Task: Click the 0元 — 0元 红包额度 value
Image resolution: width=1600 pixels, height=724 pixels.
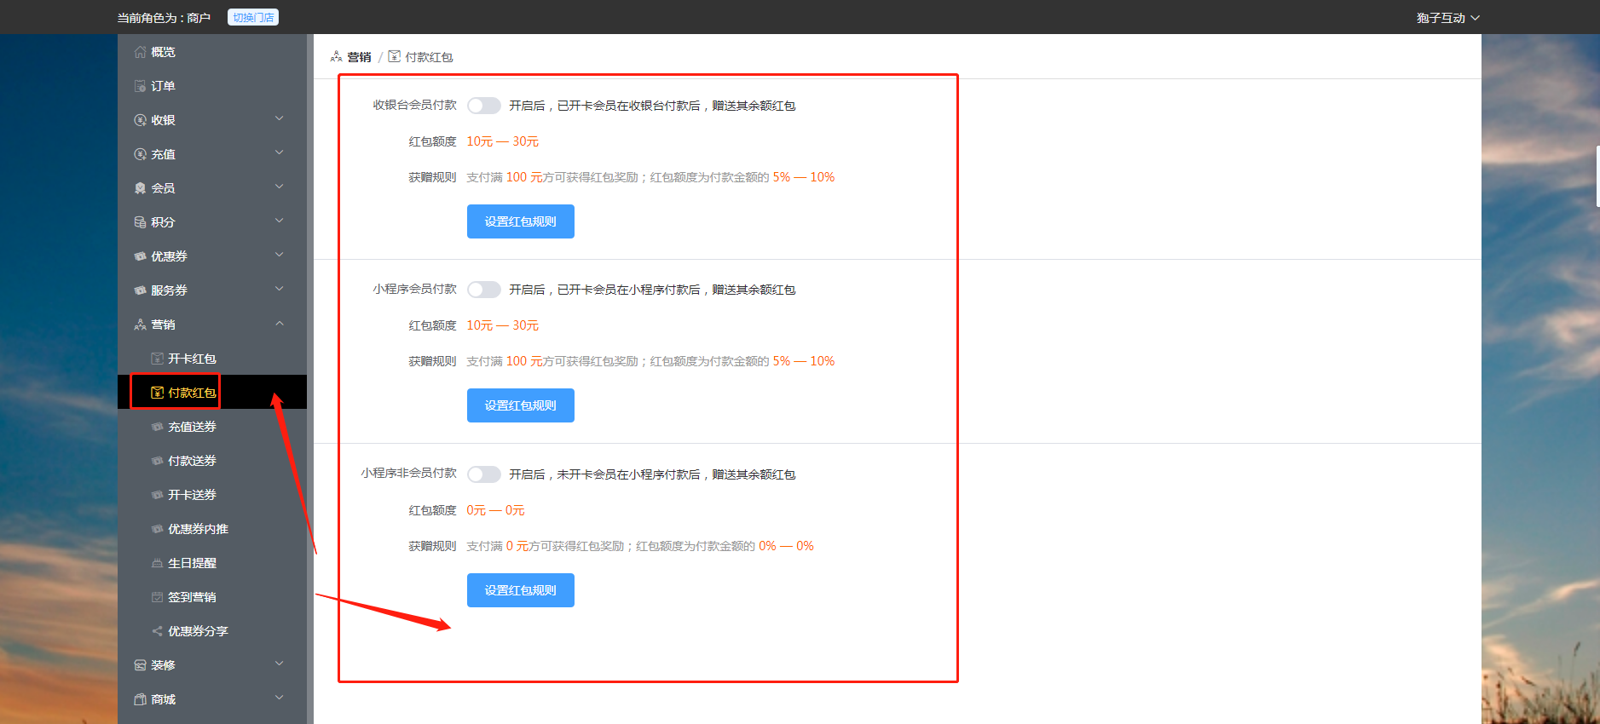Action: (x=495, y=510)
